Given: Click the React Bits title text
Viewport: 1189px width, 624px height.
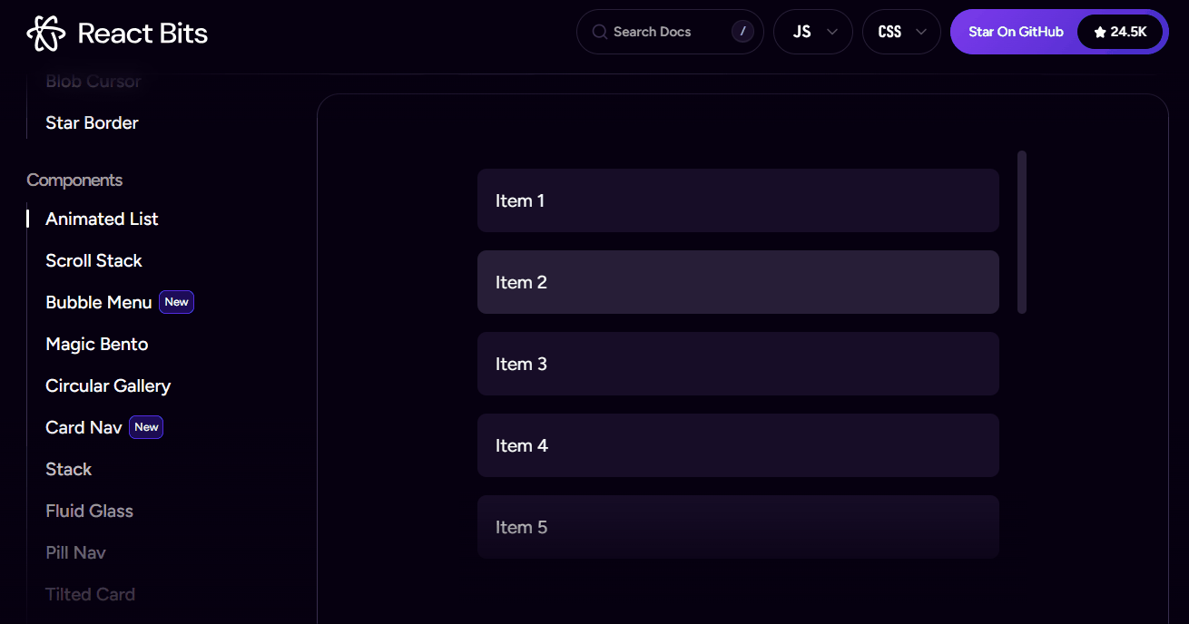Looking at the screenshot, I should click(142, 34).
